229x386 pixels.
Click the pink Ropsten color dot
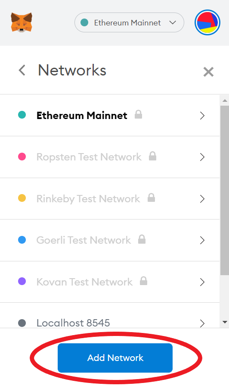coord(22,157)
